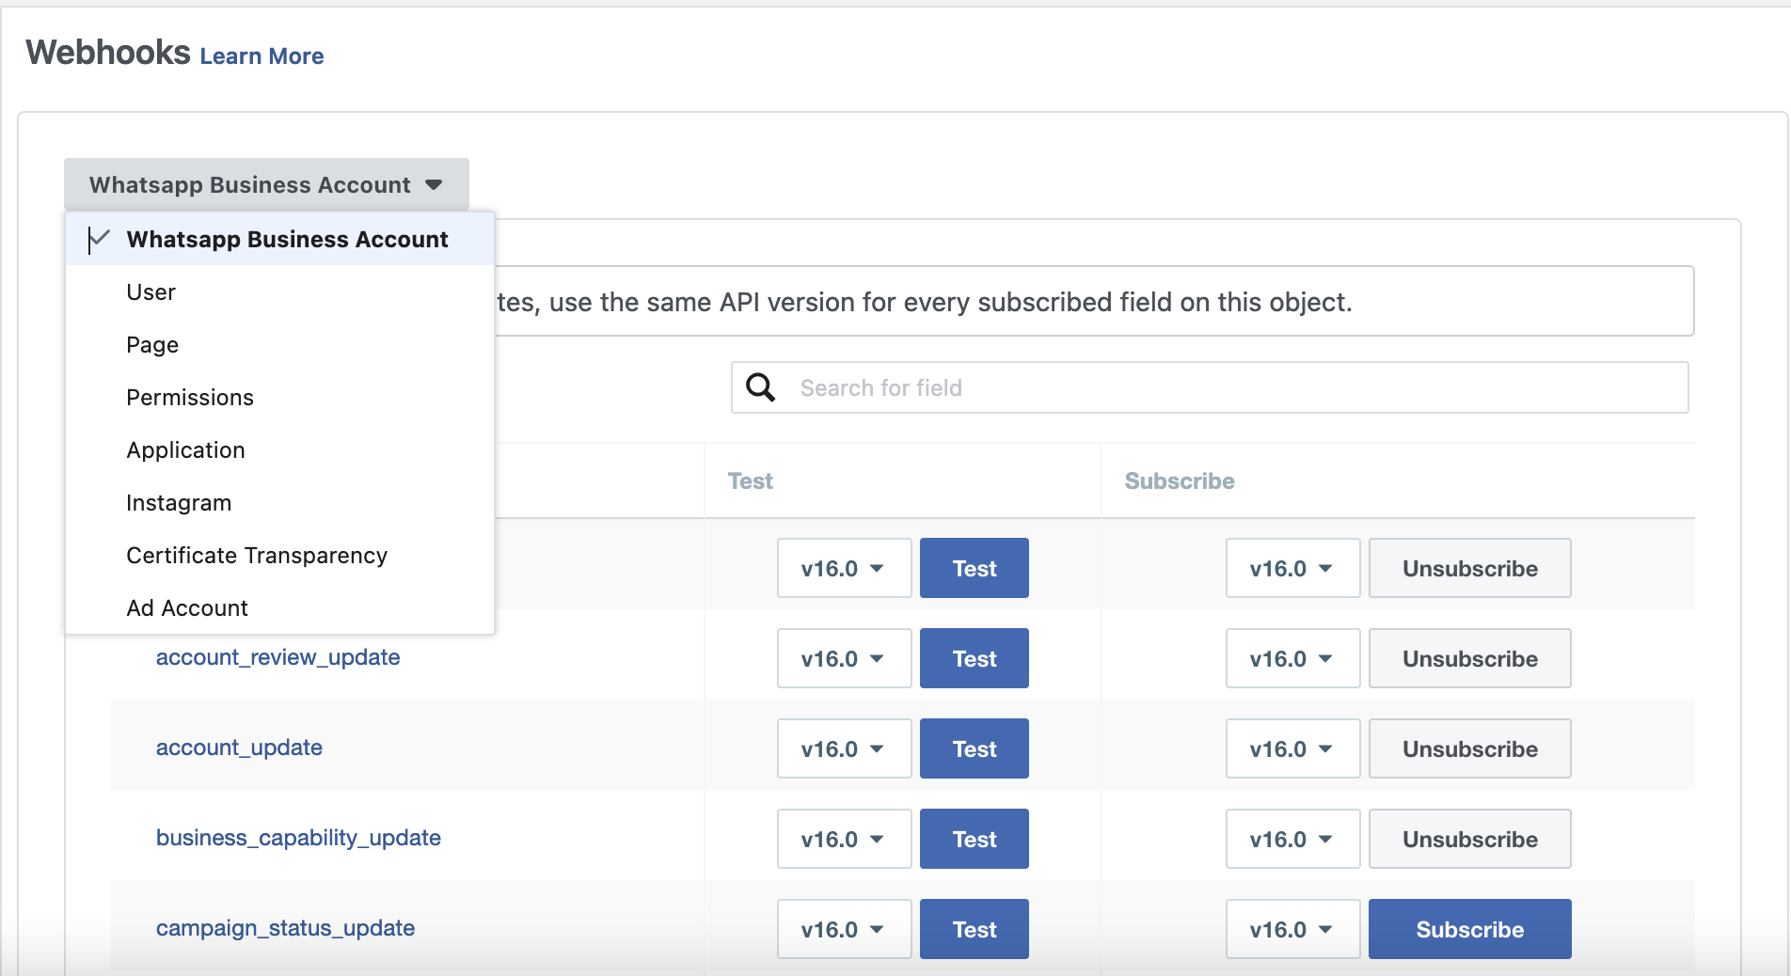The width and height of the screenshot is (1791, 976).
Task: Select Ad Account from the list
Action: (280, 607)
